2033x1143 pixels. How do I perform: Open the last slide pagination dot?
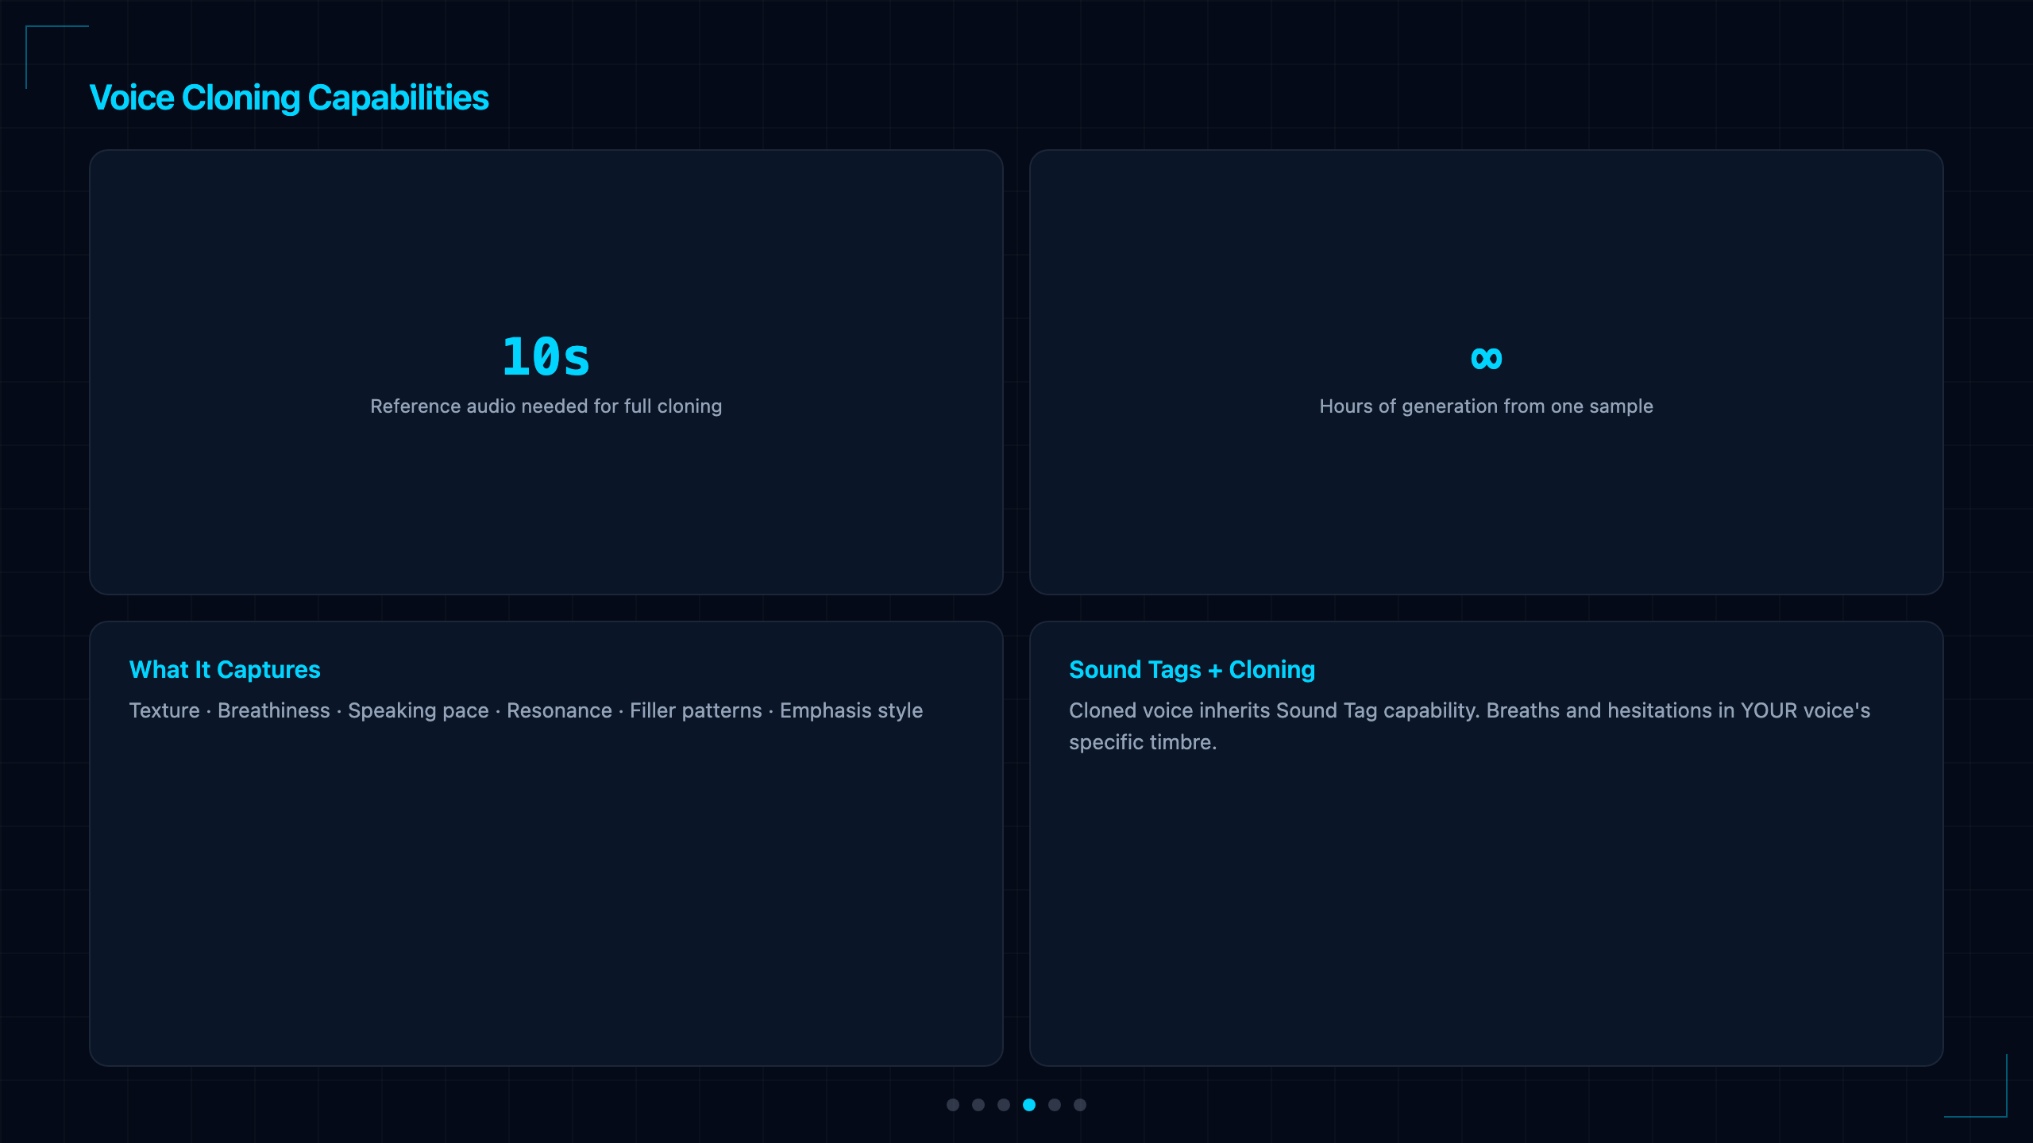(x=1080, y=1105)
